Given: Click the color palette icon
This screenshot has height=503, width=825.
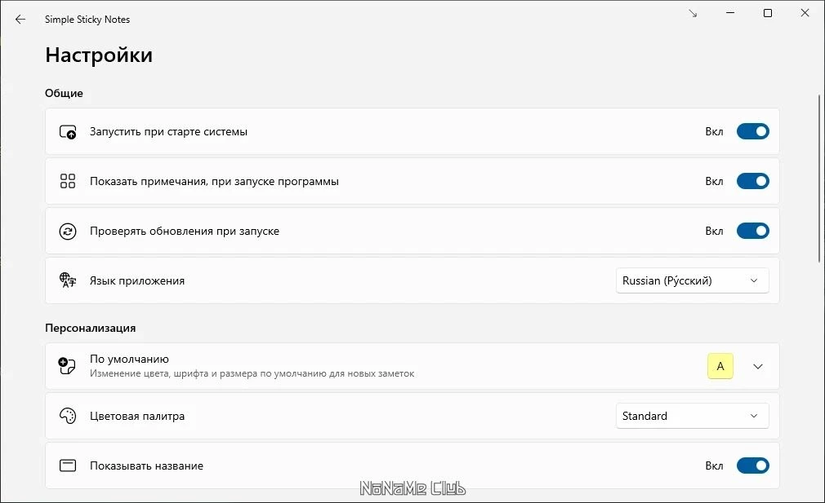Looking at the screenshot, I should click(68, 416).
